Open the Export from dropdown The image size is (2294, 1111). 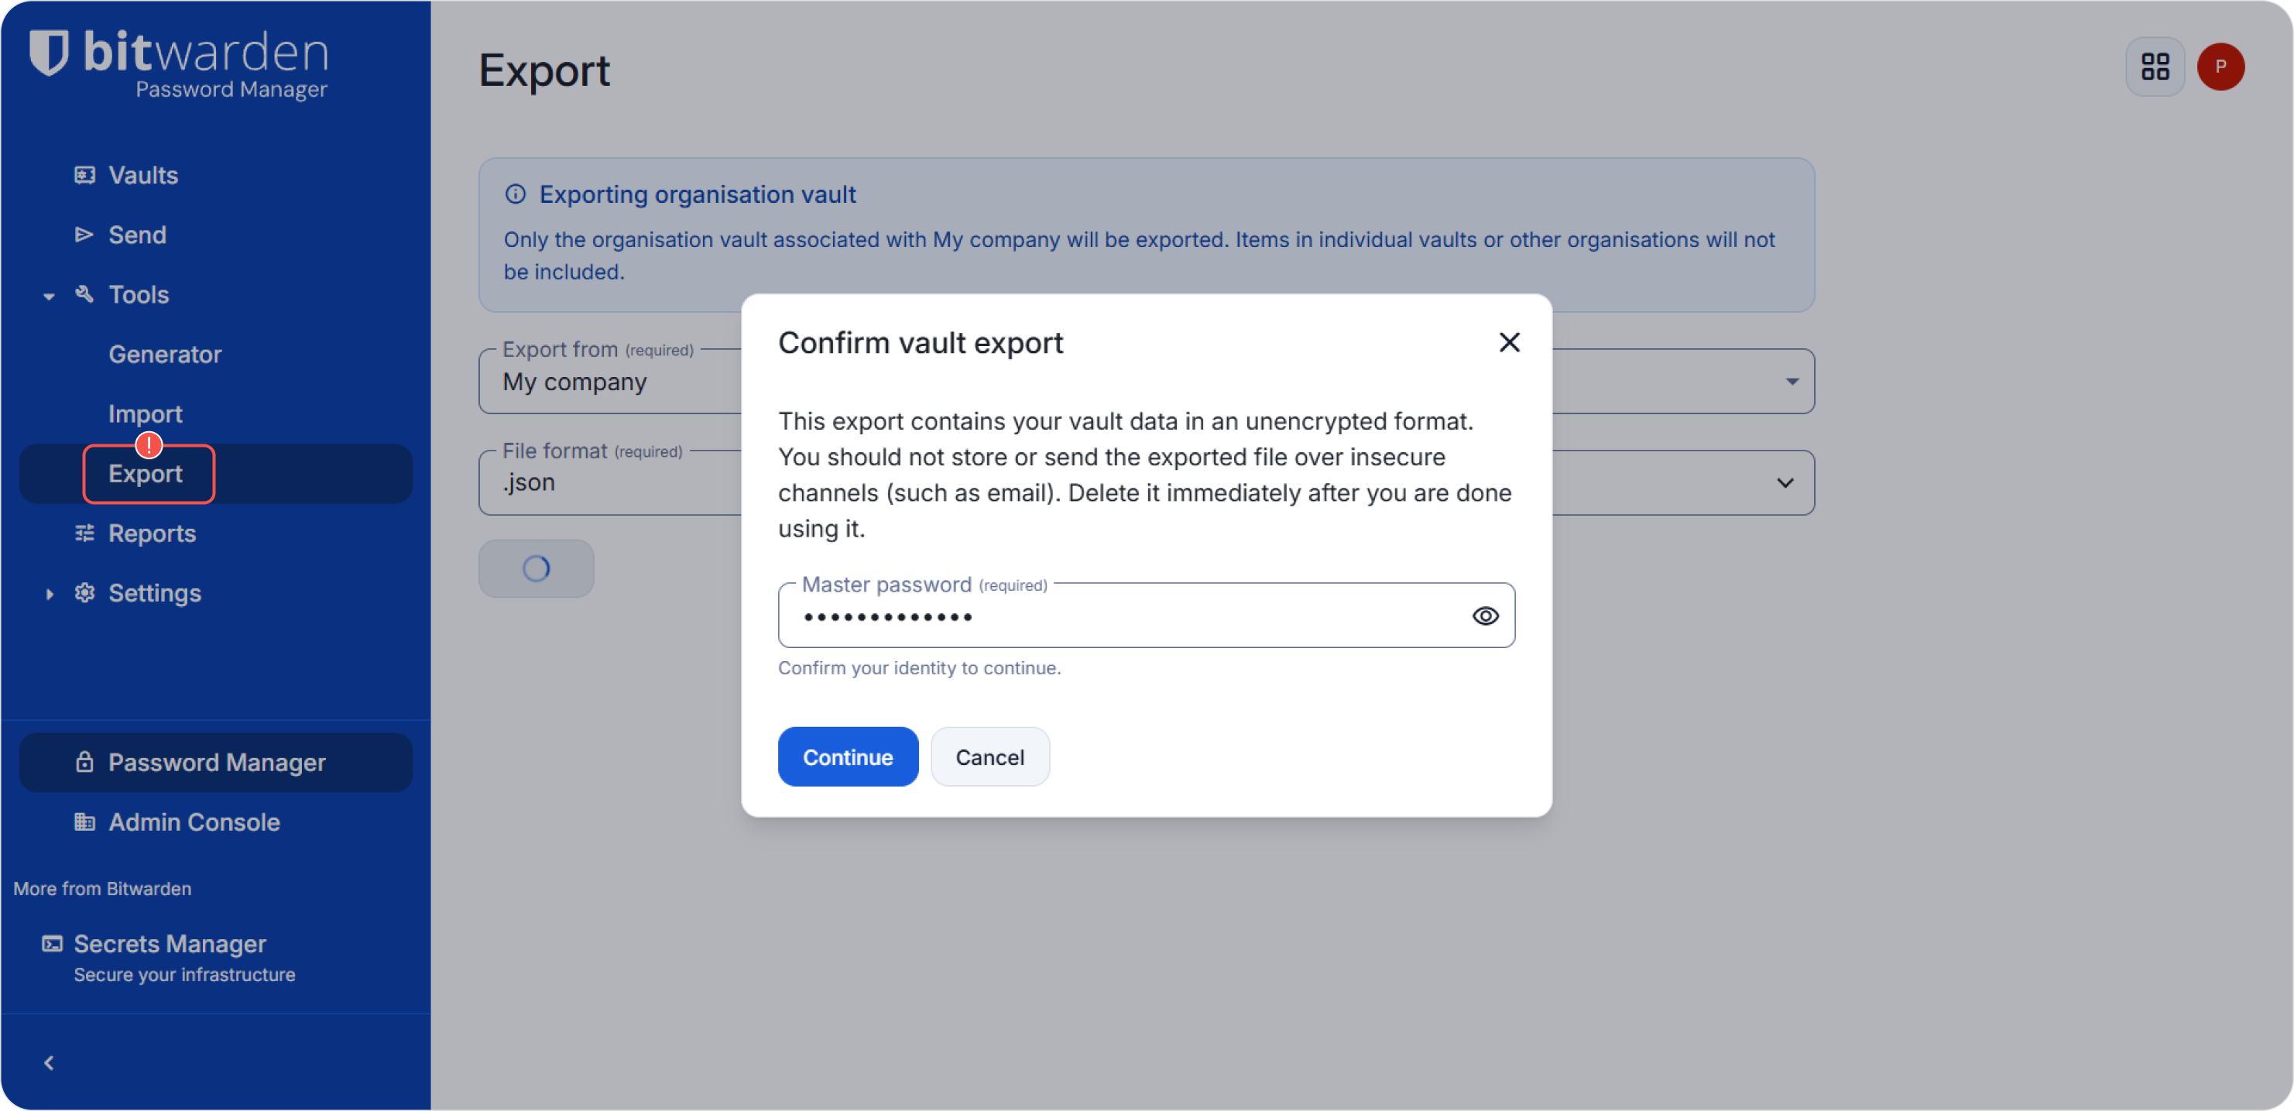(1792, 381)
